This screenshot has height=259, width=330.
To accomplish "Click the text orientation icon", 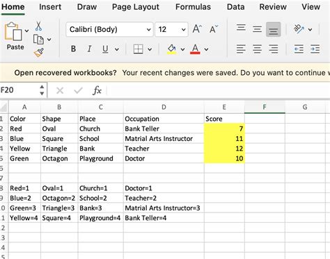I will pos(299,29).
